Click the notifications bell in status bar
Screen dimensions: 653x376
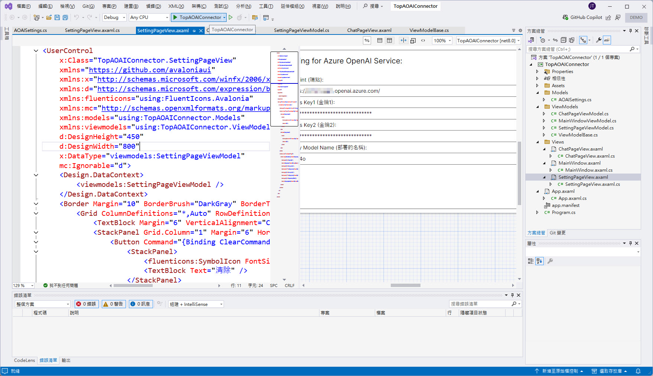pyautogui.click(x=638, y=371)
